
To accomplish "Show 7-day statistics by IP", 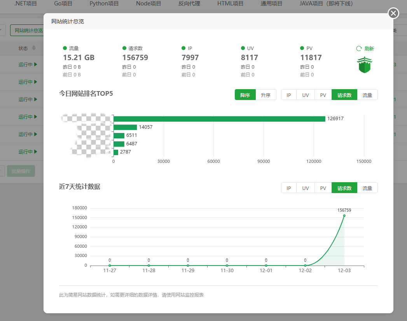I will click(289, 188).
